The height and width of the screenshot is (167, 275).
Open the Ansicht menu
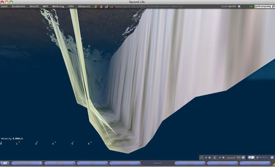(x=34, y=6)
